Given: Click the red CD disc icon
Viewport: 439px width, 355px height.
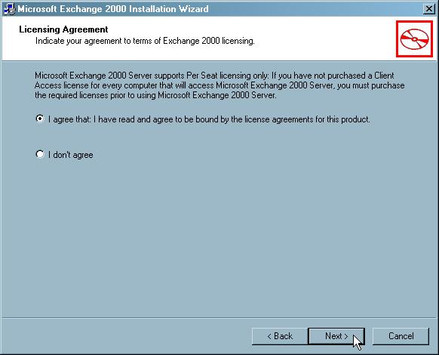Looking at the screenshot, I should pyautogui.click(x=414, y=39).
